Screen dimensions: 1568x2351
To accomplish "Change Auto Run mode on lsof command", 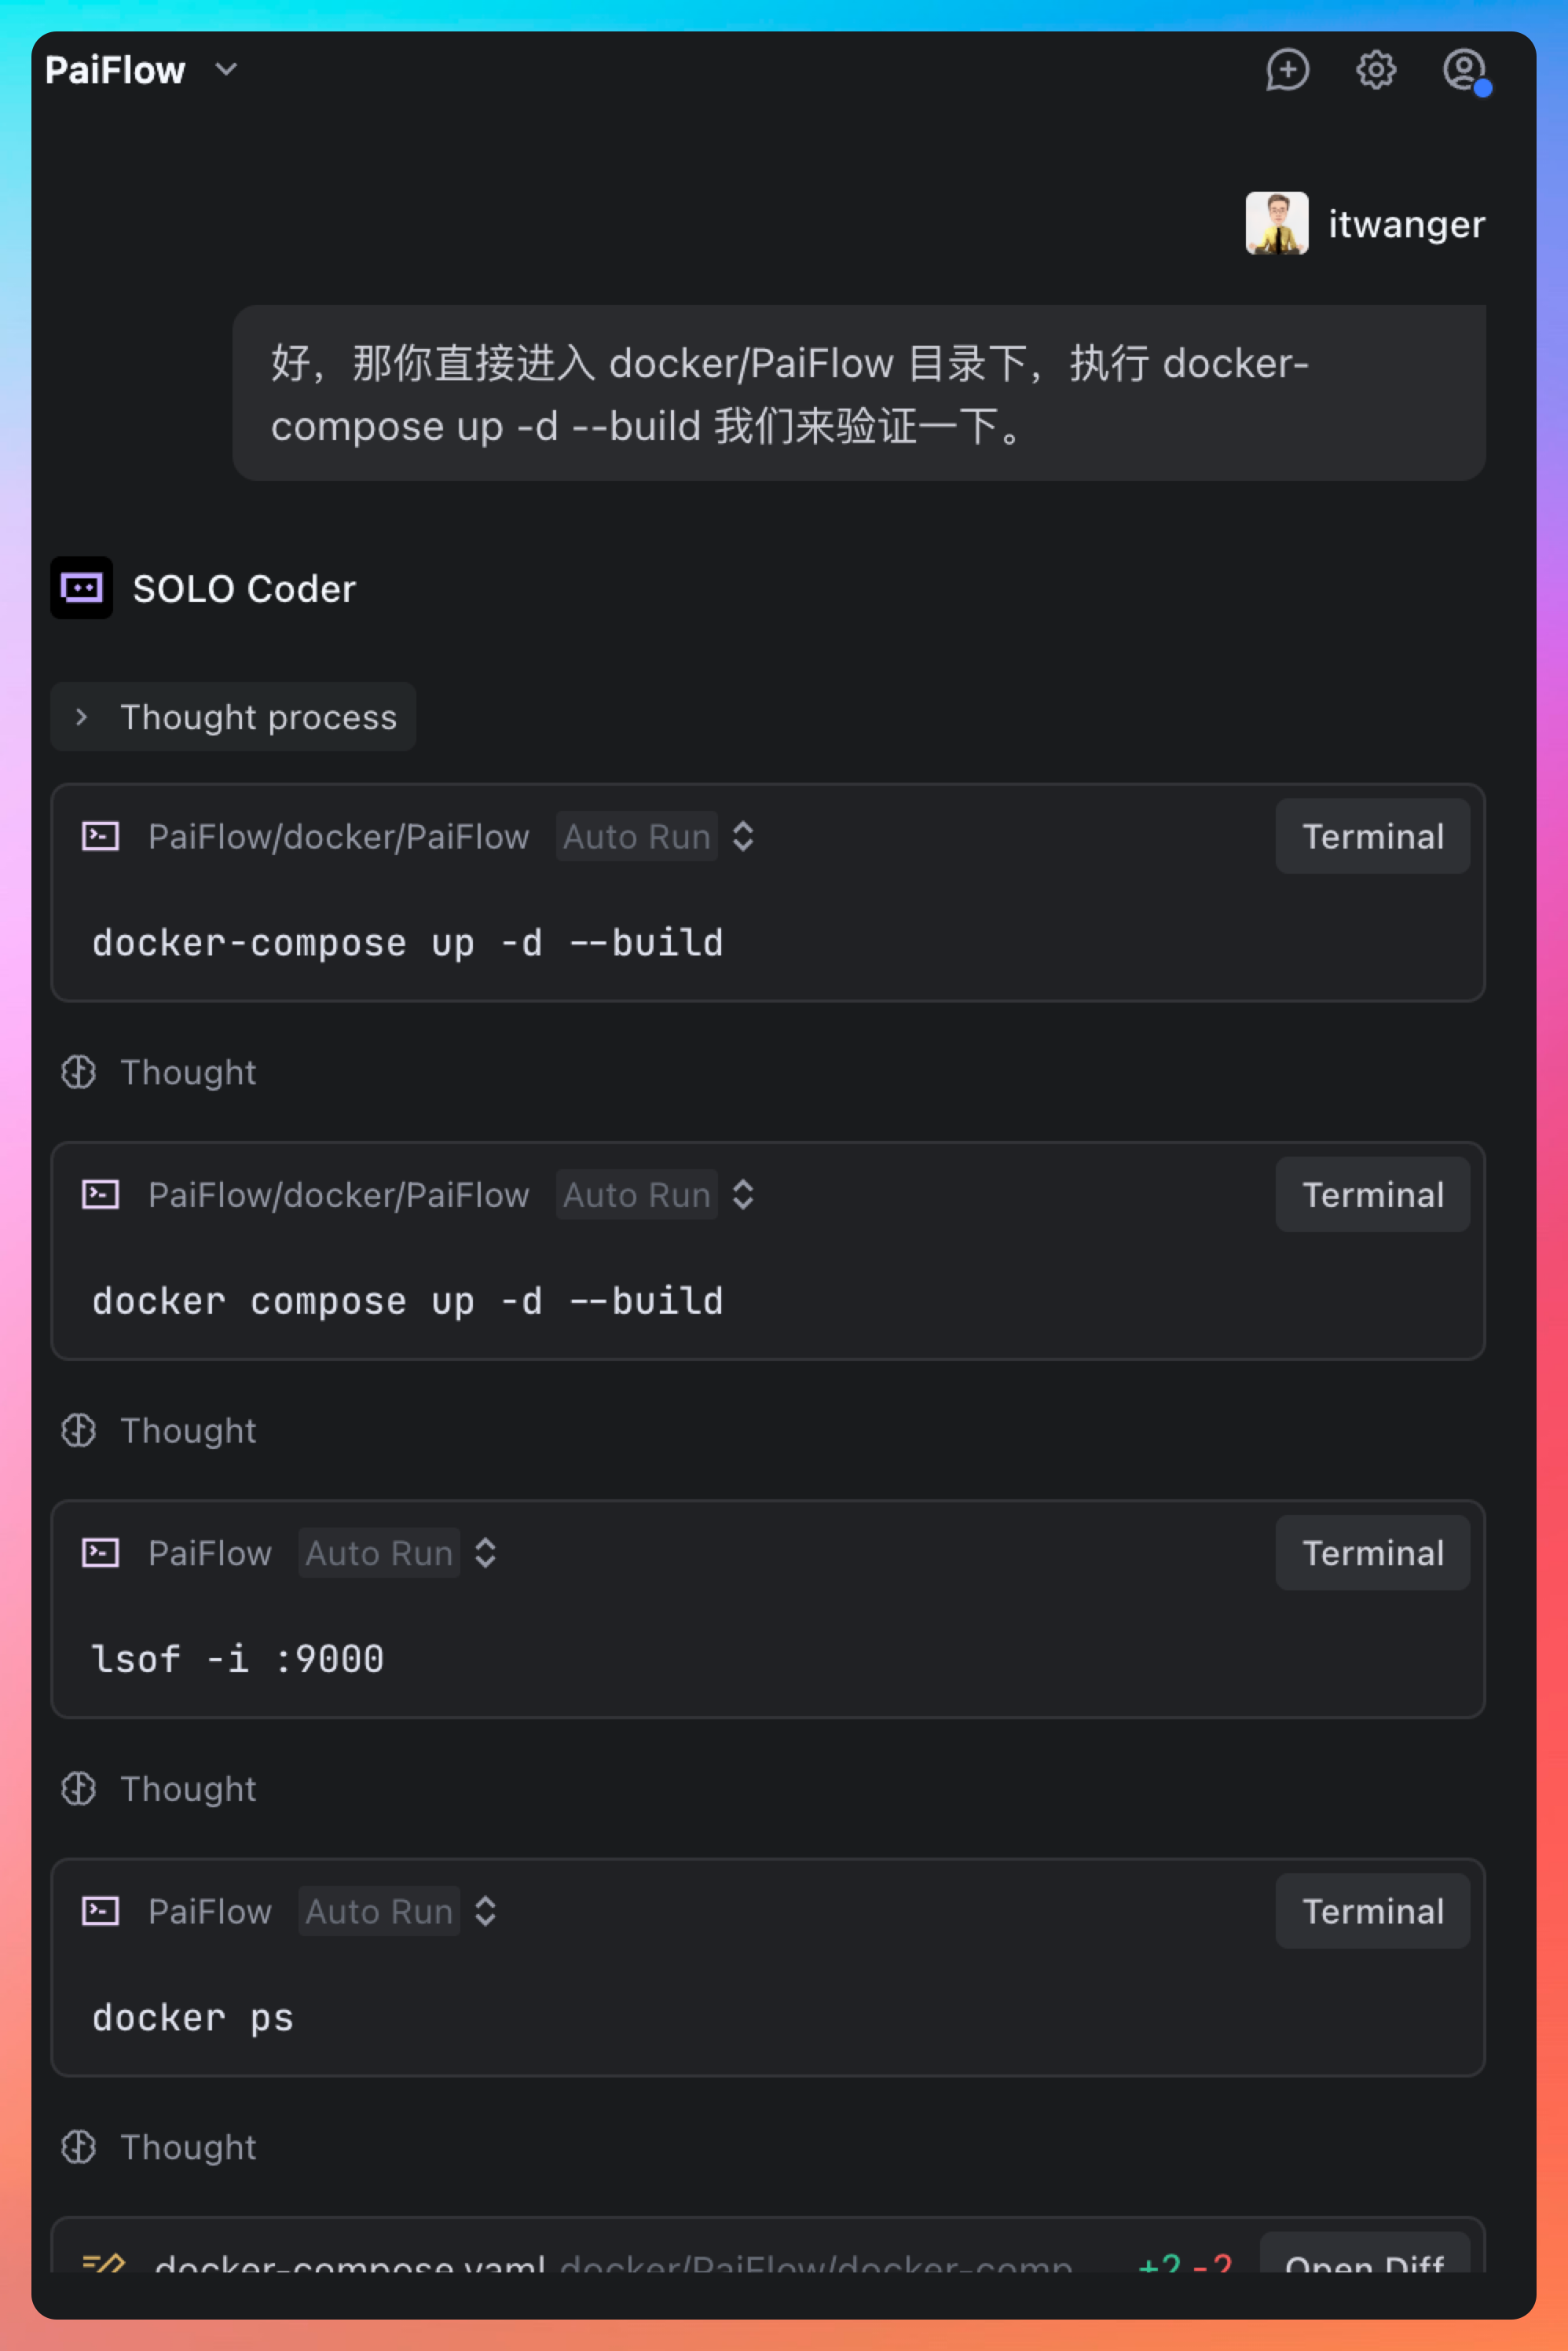I will pyautogui.click(x=398, y=1552).
